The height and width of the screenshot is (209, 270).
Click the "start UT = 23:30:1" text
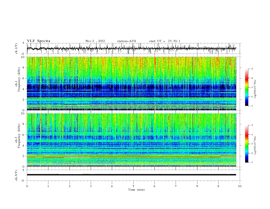tap(165, 41)
